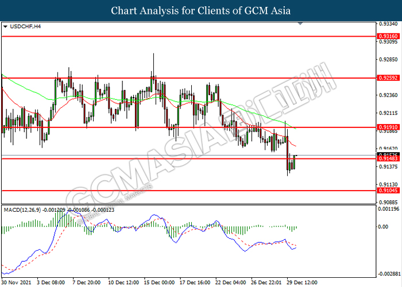Click the USDCHF,H4 chart title

pos(25,26)
